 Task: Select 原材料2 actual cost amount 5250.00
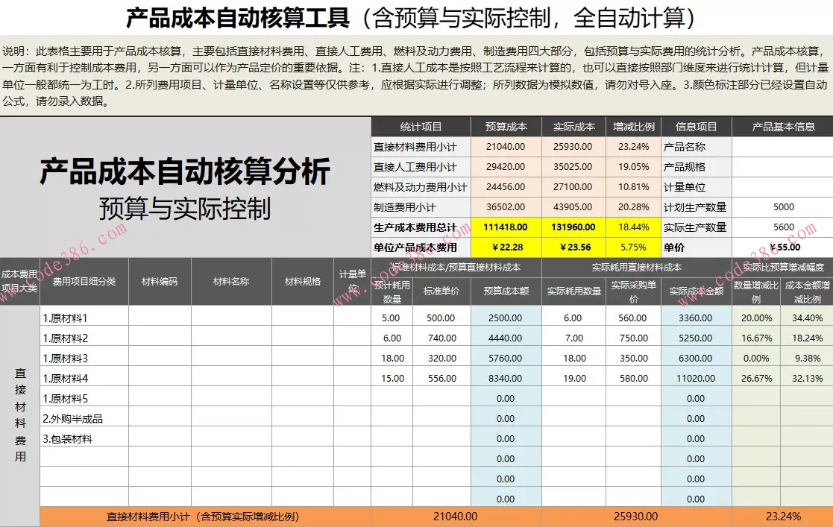click(696, 338)
